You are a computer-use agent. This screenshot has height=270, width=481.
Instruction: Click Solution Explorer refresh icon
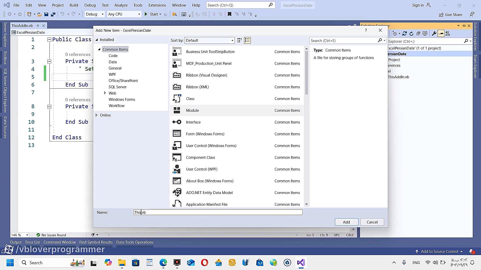coord(411,33)
